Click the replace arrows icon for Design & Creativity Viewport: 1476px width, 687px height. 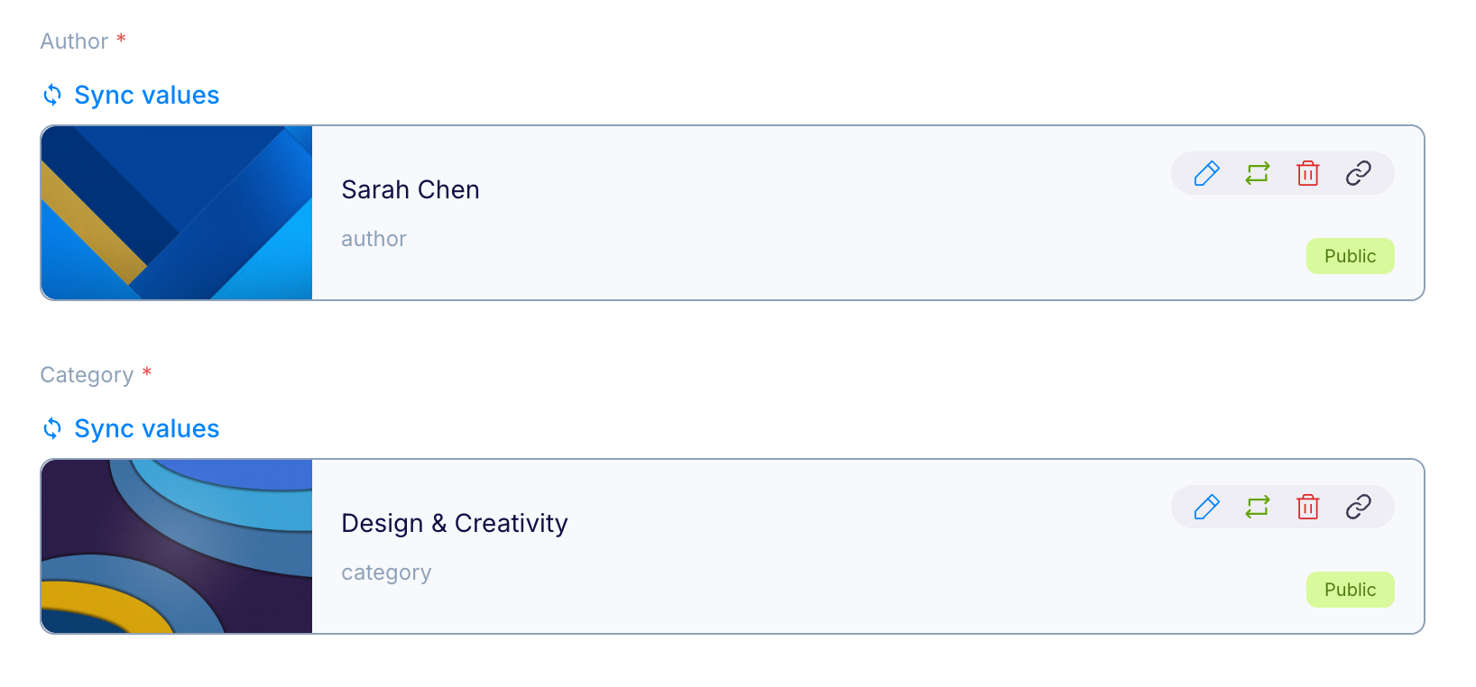click(x=1257, y=507)
